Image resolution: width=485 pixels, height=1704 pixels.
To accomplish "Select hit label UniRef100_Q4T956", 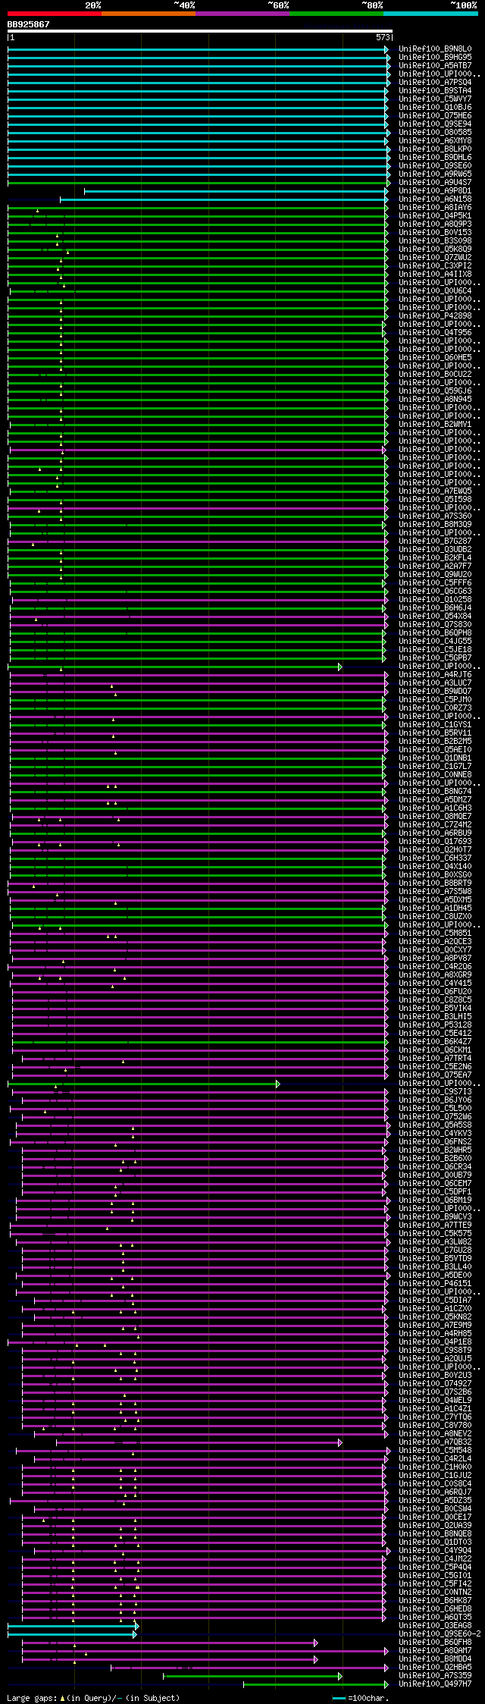I will click(435, 333).
